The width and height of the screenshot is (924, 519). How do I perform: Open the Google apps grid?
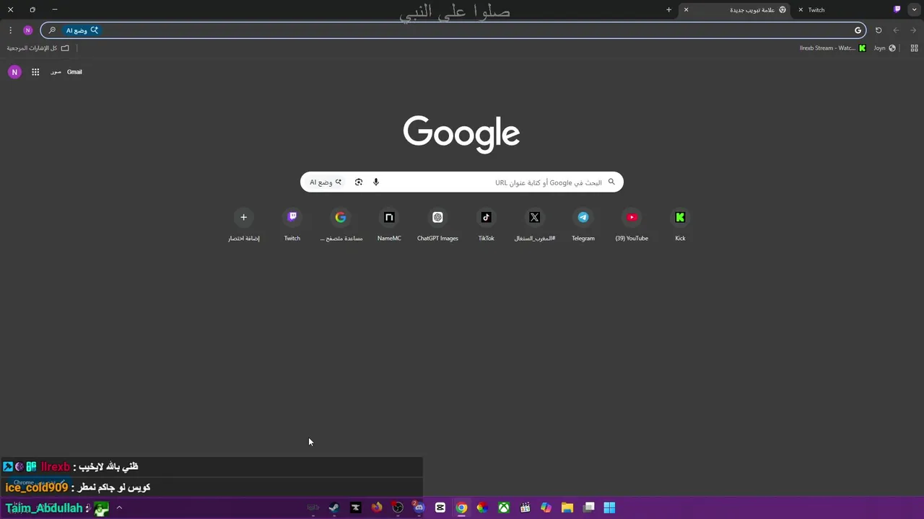[35, 72]
